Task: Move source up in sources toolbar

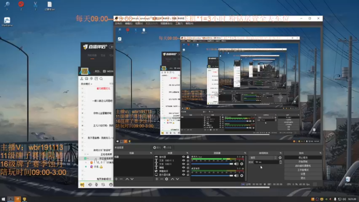Action: tap(173, 179)
